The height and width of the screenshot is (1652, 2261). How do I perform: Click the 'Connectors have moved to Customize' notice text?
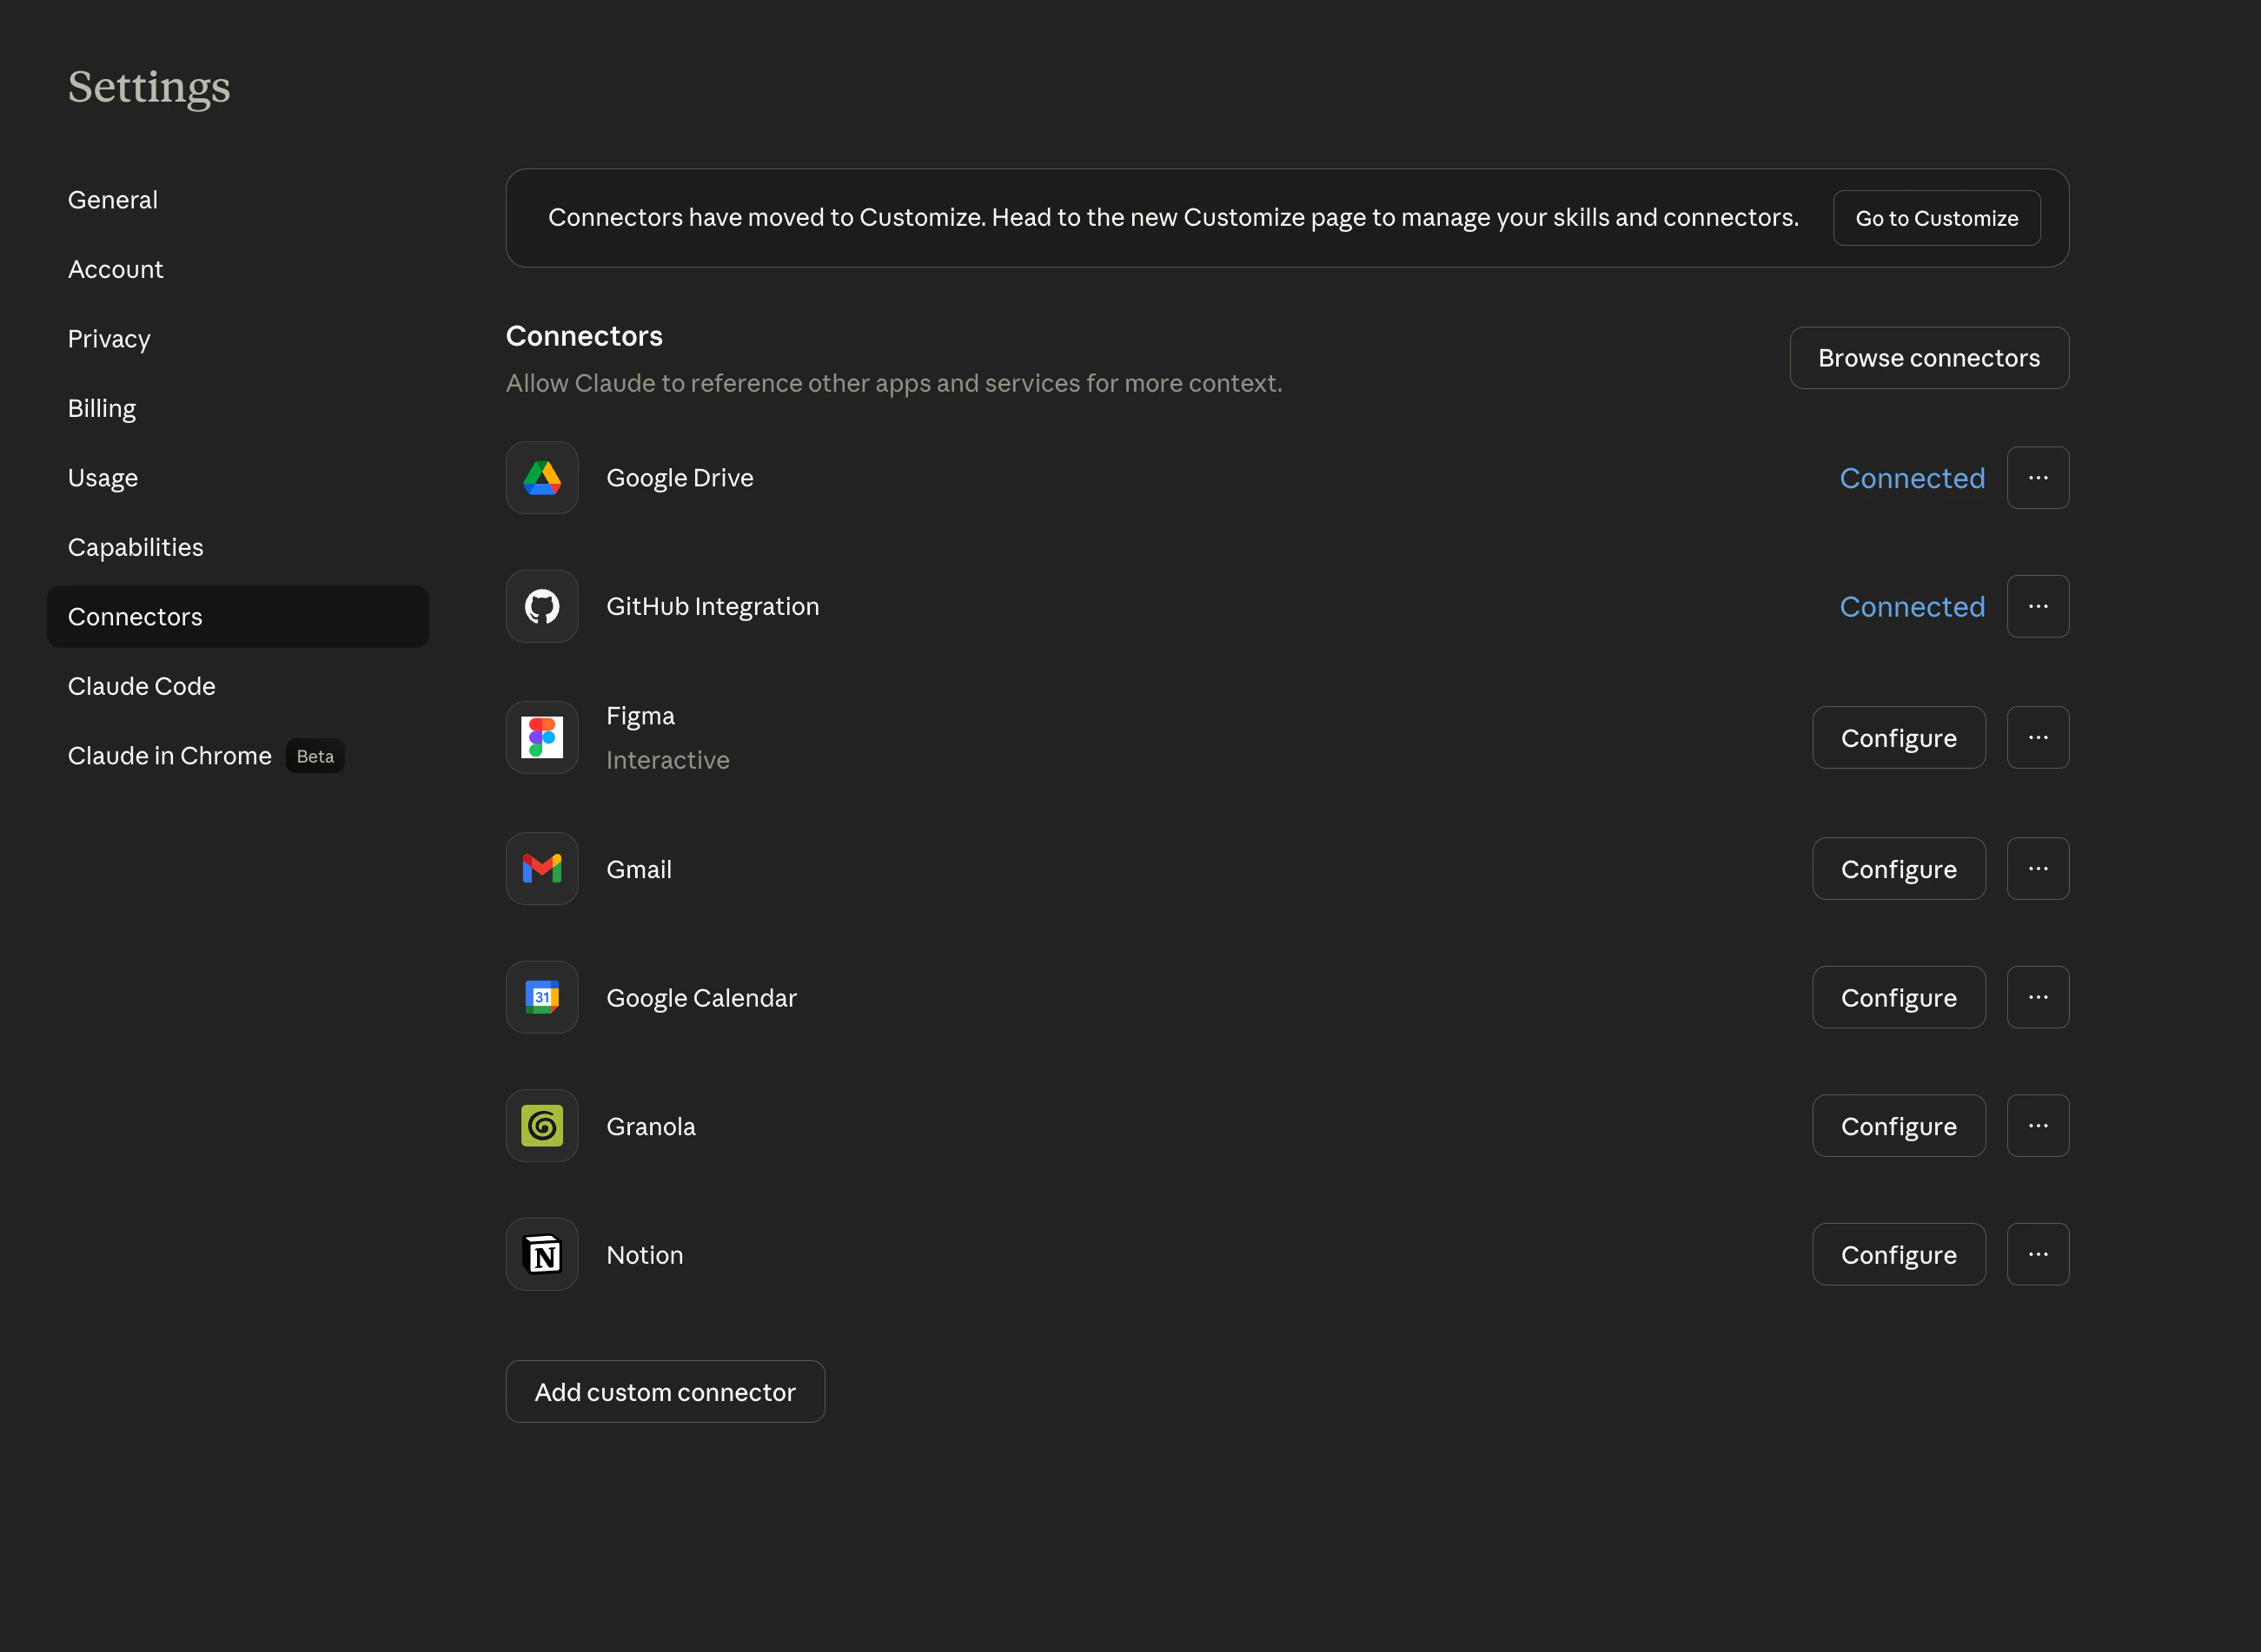tap(1172, 217)
